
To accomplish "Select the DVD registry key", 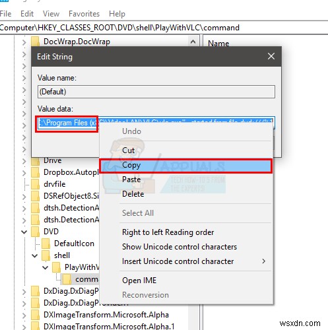I will (x=51, y=232).
